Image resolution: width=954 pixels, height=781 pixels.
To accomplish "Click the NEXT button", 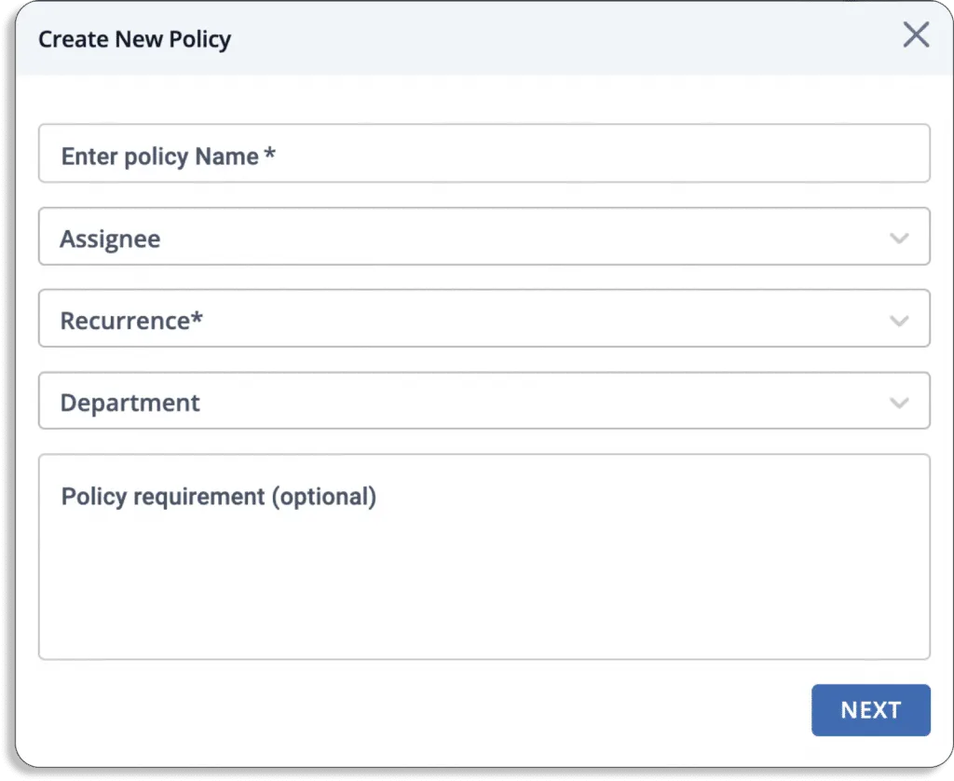I will (871, 710).
